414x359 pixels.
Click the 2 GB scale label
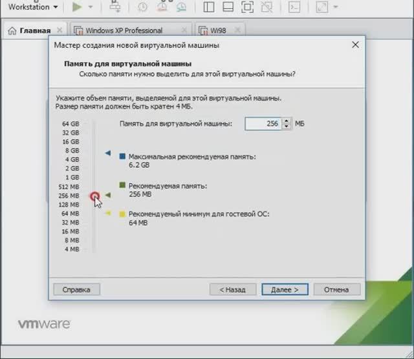tap(72, 168)
